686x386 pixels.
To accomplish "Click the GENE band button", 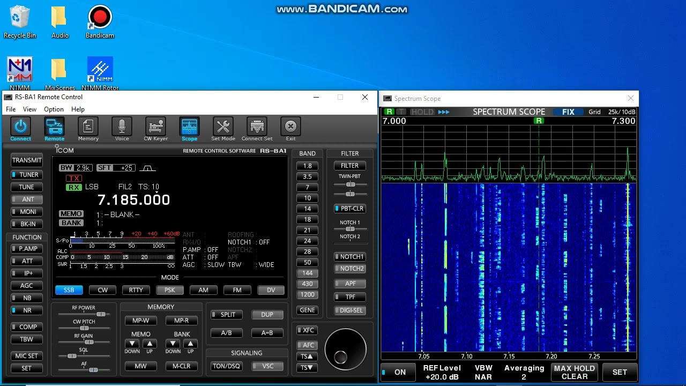I will (307, 310).
